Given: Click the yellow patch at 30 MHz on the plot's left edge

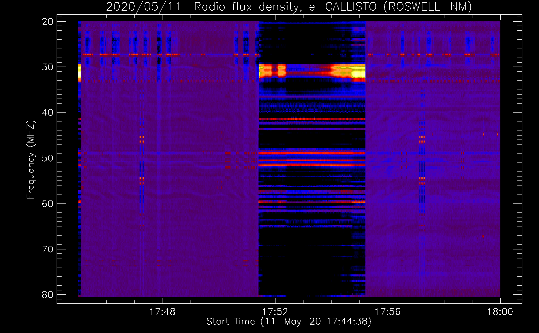Looking at the screenshot, I should click(80, 72).
